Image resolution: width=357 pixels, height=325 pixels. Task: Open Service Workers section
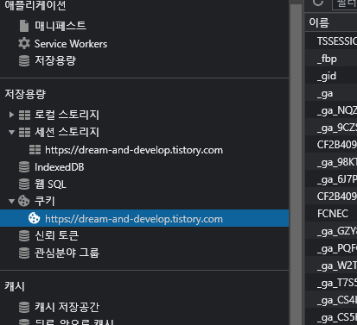[x=71, y=44]
